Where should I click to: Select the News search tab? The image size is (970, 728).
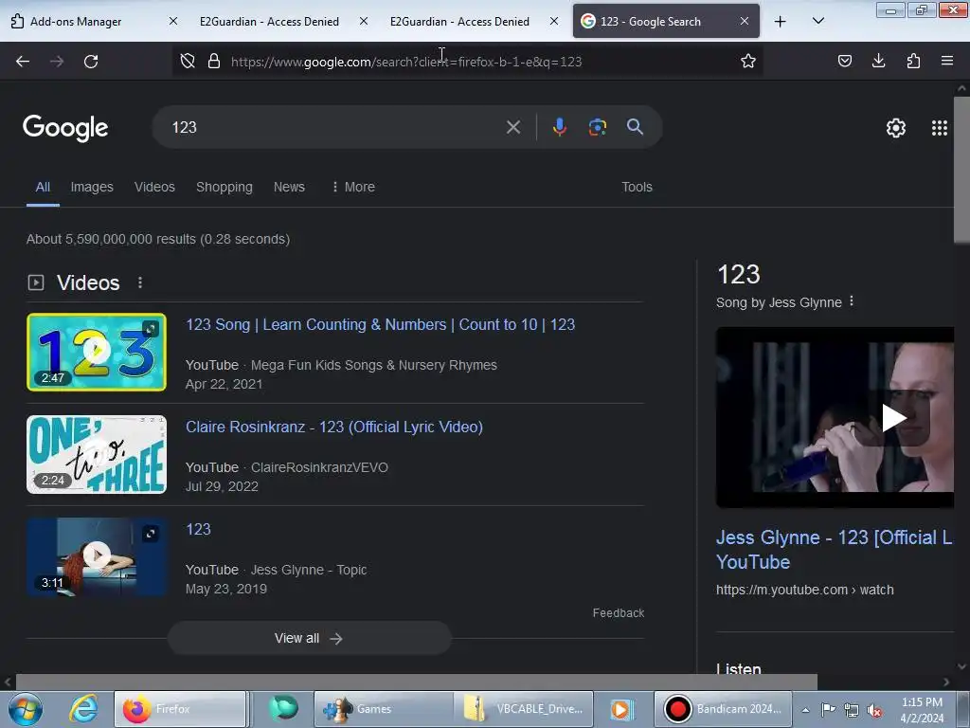pos(289,187)
